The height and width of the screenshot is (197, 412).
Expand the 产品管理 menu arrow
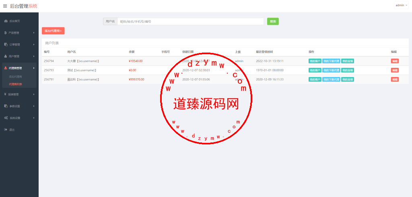click(34, 33)
